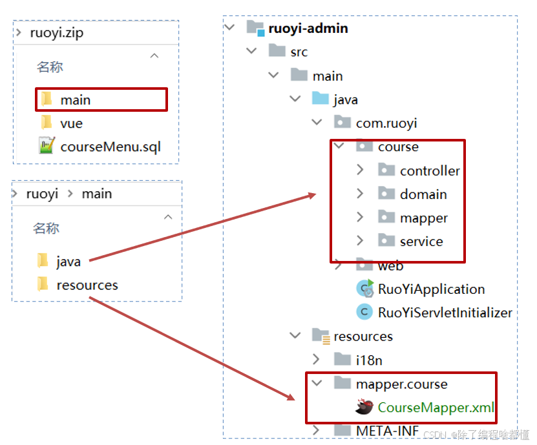Click the ruoyi-admin module icon
Screen dimensions: 537x445
click(255, 28)
